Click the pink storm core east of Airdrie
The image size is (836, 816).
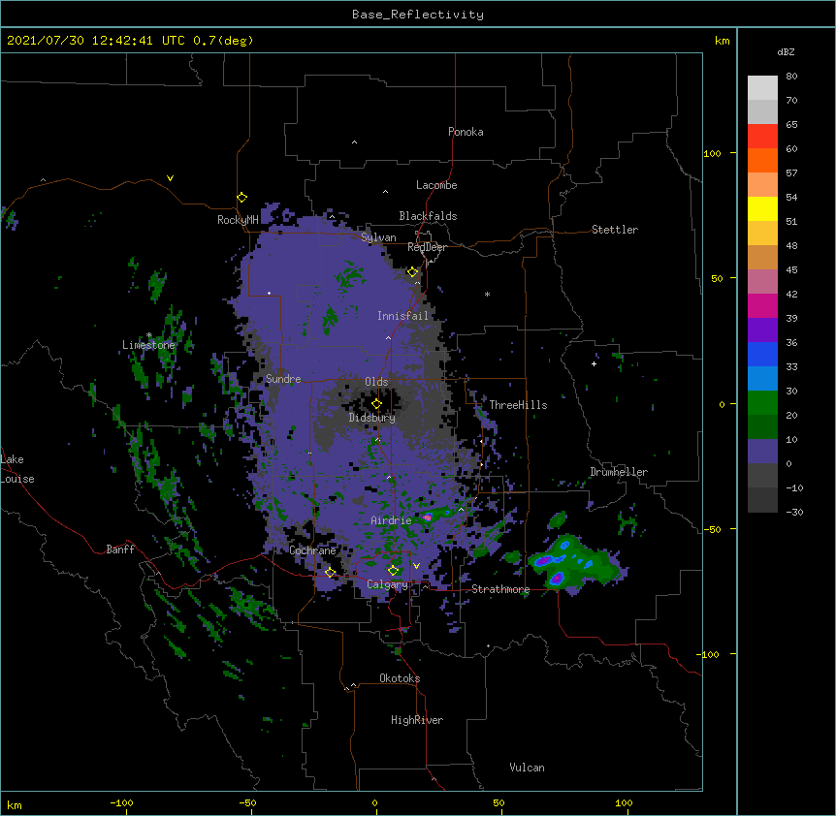(x=427, y=517)
